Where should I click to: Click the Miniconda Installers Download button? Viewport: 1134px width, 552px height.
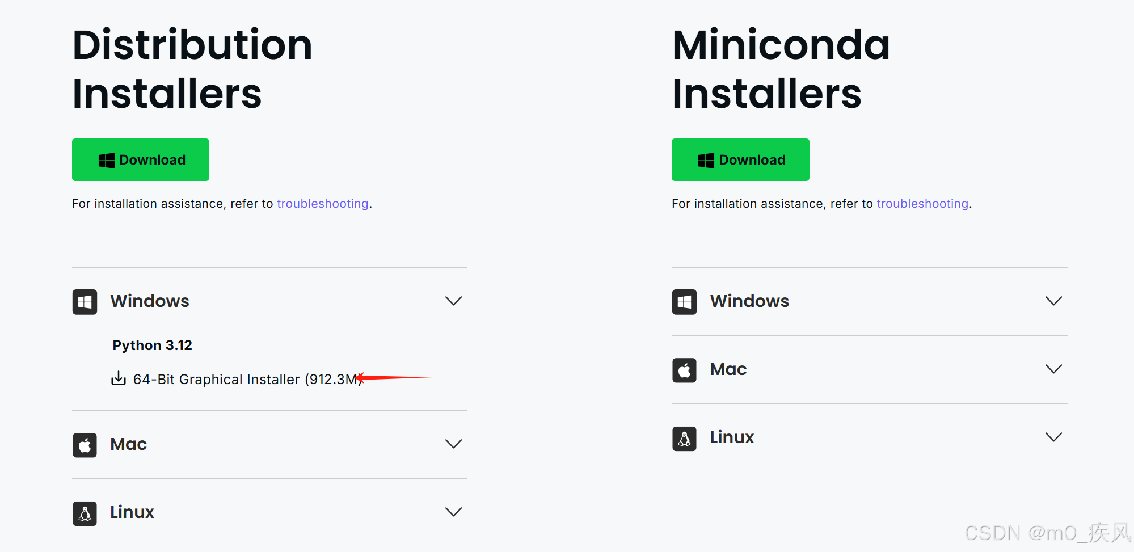740,160
